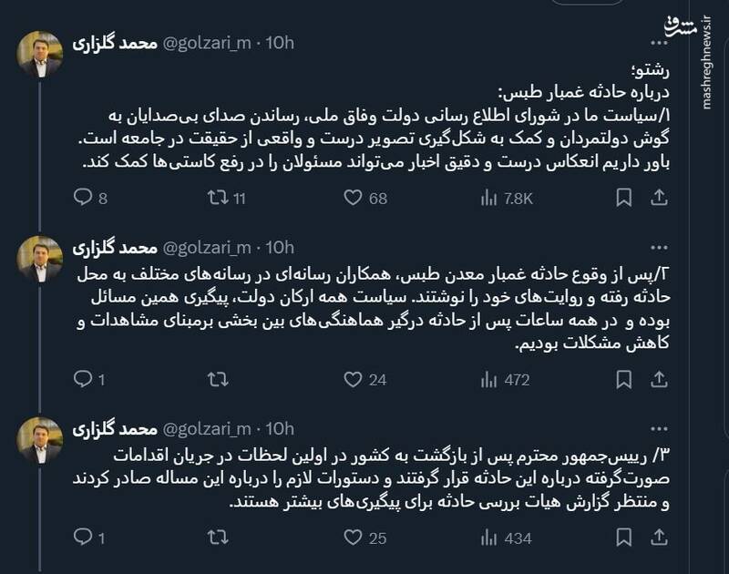The height and width of the screenshot is (574, 729).
Task: Share the second tweet
Action: coord(659,374)
